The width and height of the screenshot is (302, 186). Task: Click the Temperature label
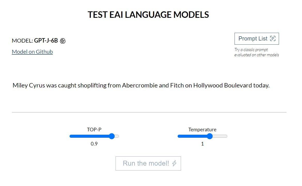[202, 130]
